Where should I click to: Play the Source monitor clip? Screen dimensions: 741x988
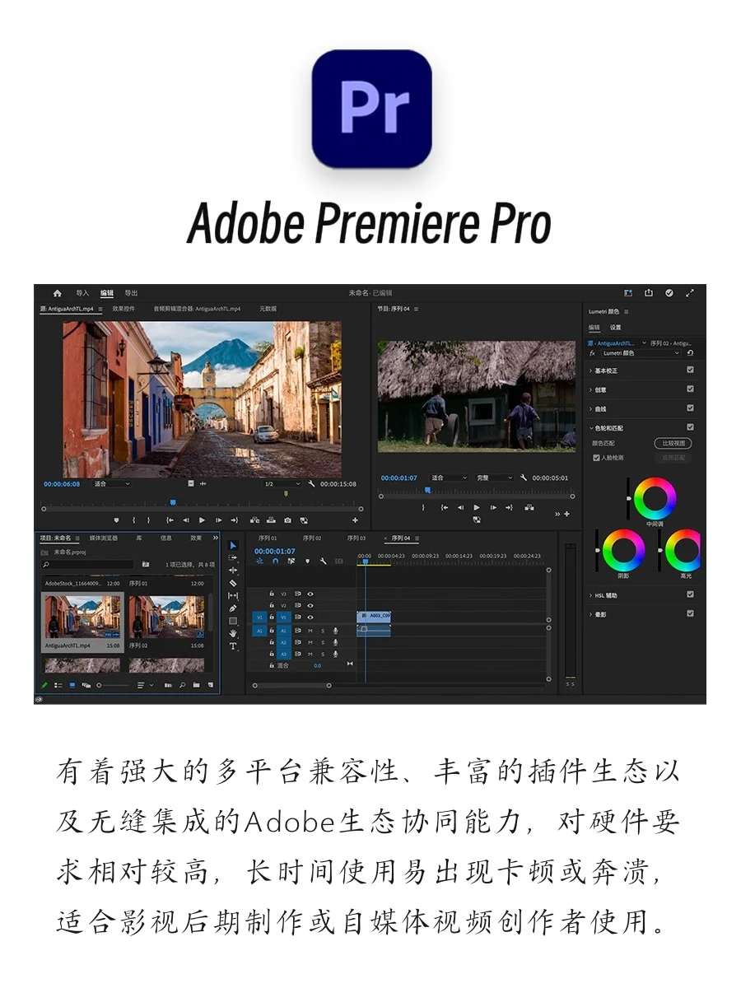click(202, 520)
